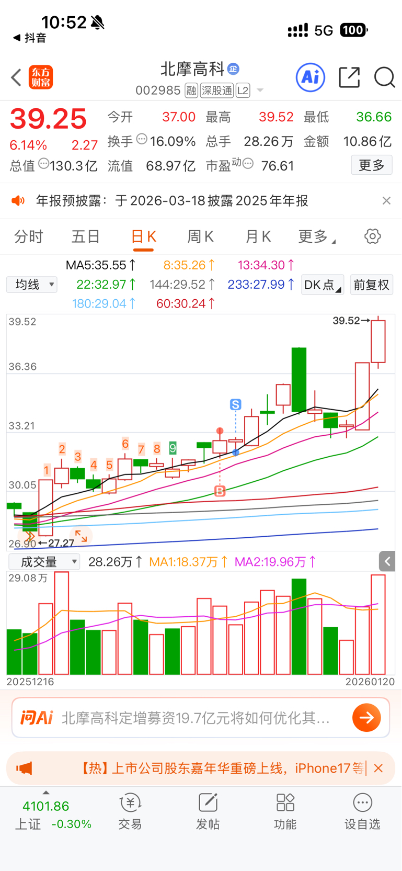Viewport: 402px width, 871px height.
Task: Click the 前复权 button
Action: point(371,285)
